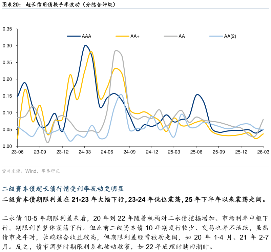271x252 pixels.
Task: Select the AA+ legend label text
Action: 135,36
